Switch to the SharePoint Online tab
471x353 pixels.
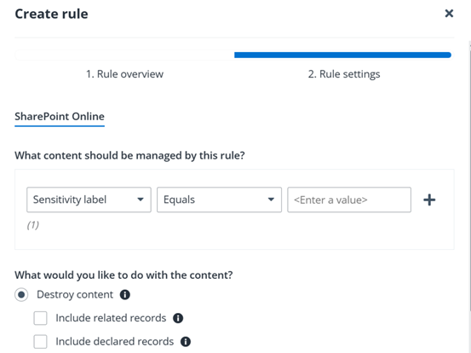pyautogui.click(x=60, y=116)
